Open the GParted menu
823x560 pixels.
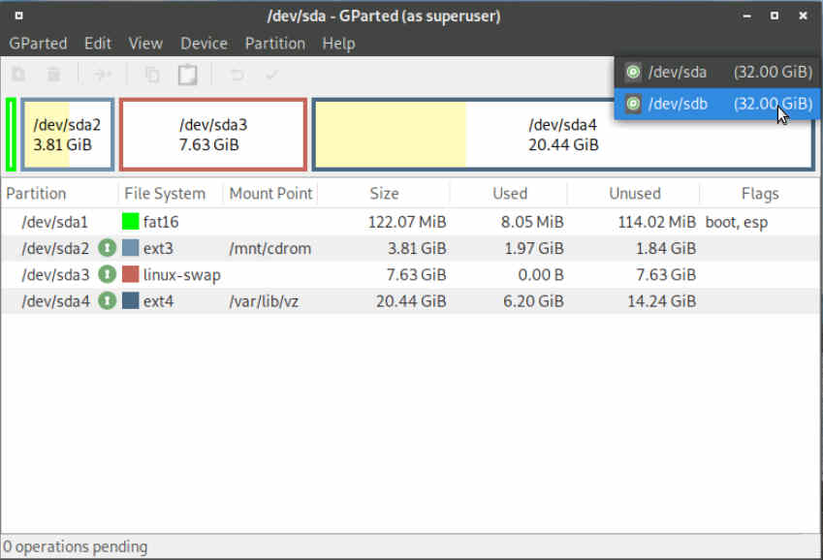[x=39, y=43]
